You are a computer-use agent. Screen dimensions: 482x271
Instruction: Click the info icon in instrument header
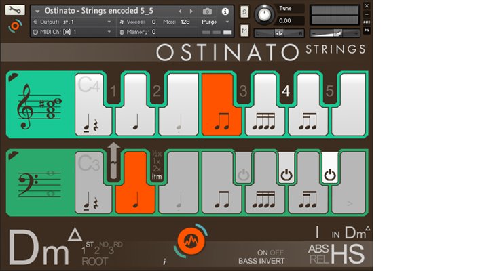(226, 12)
